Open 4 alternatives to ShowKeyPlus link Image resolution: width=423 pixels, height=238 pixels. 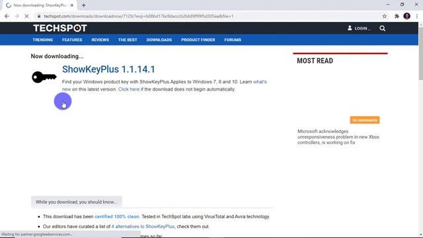click(x=143, y=227)
